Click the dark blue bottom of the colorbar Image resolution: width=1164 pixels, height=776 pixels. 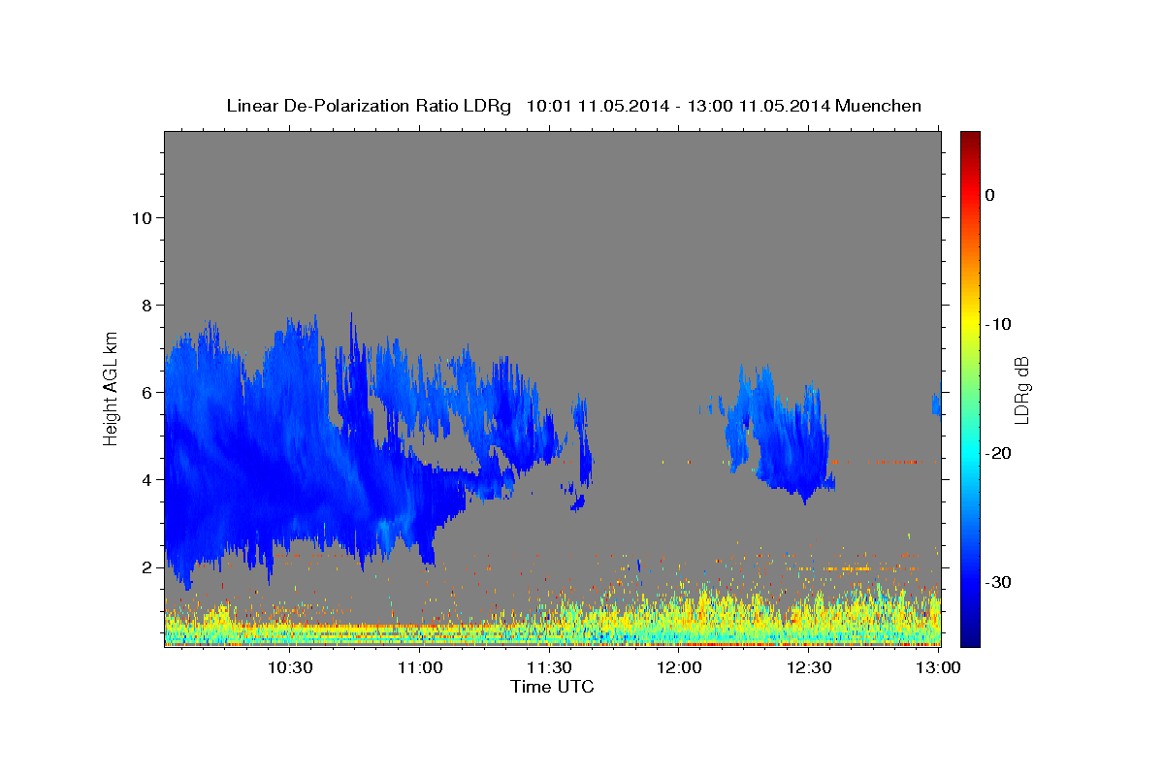pyautogui.click(x=970, y=636)
